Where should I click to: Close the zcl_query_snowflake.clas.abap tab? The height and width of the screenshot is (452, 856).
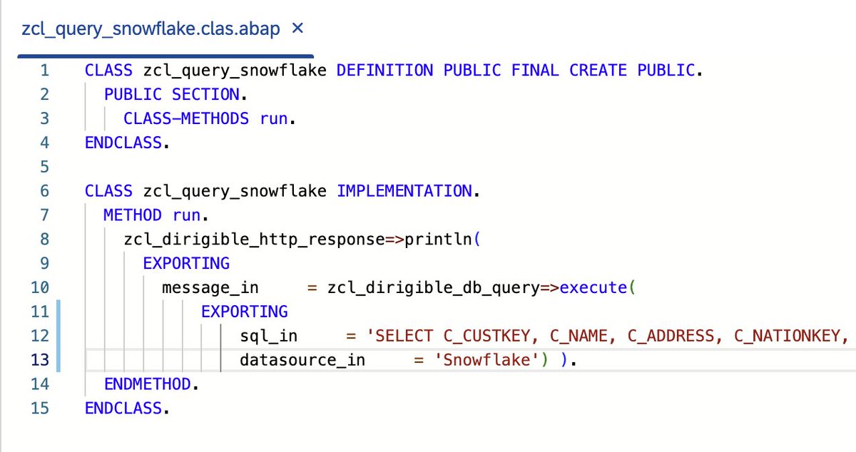tap(298, 29)
